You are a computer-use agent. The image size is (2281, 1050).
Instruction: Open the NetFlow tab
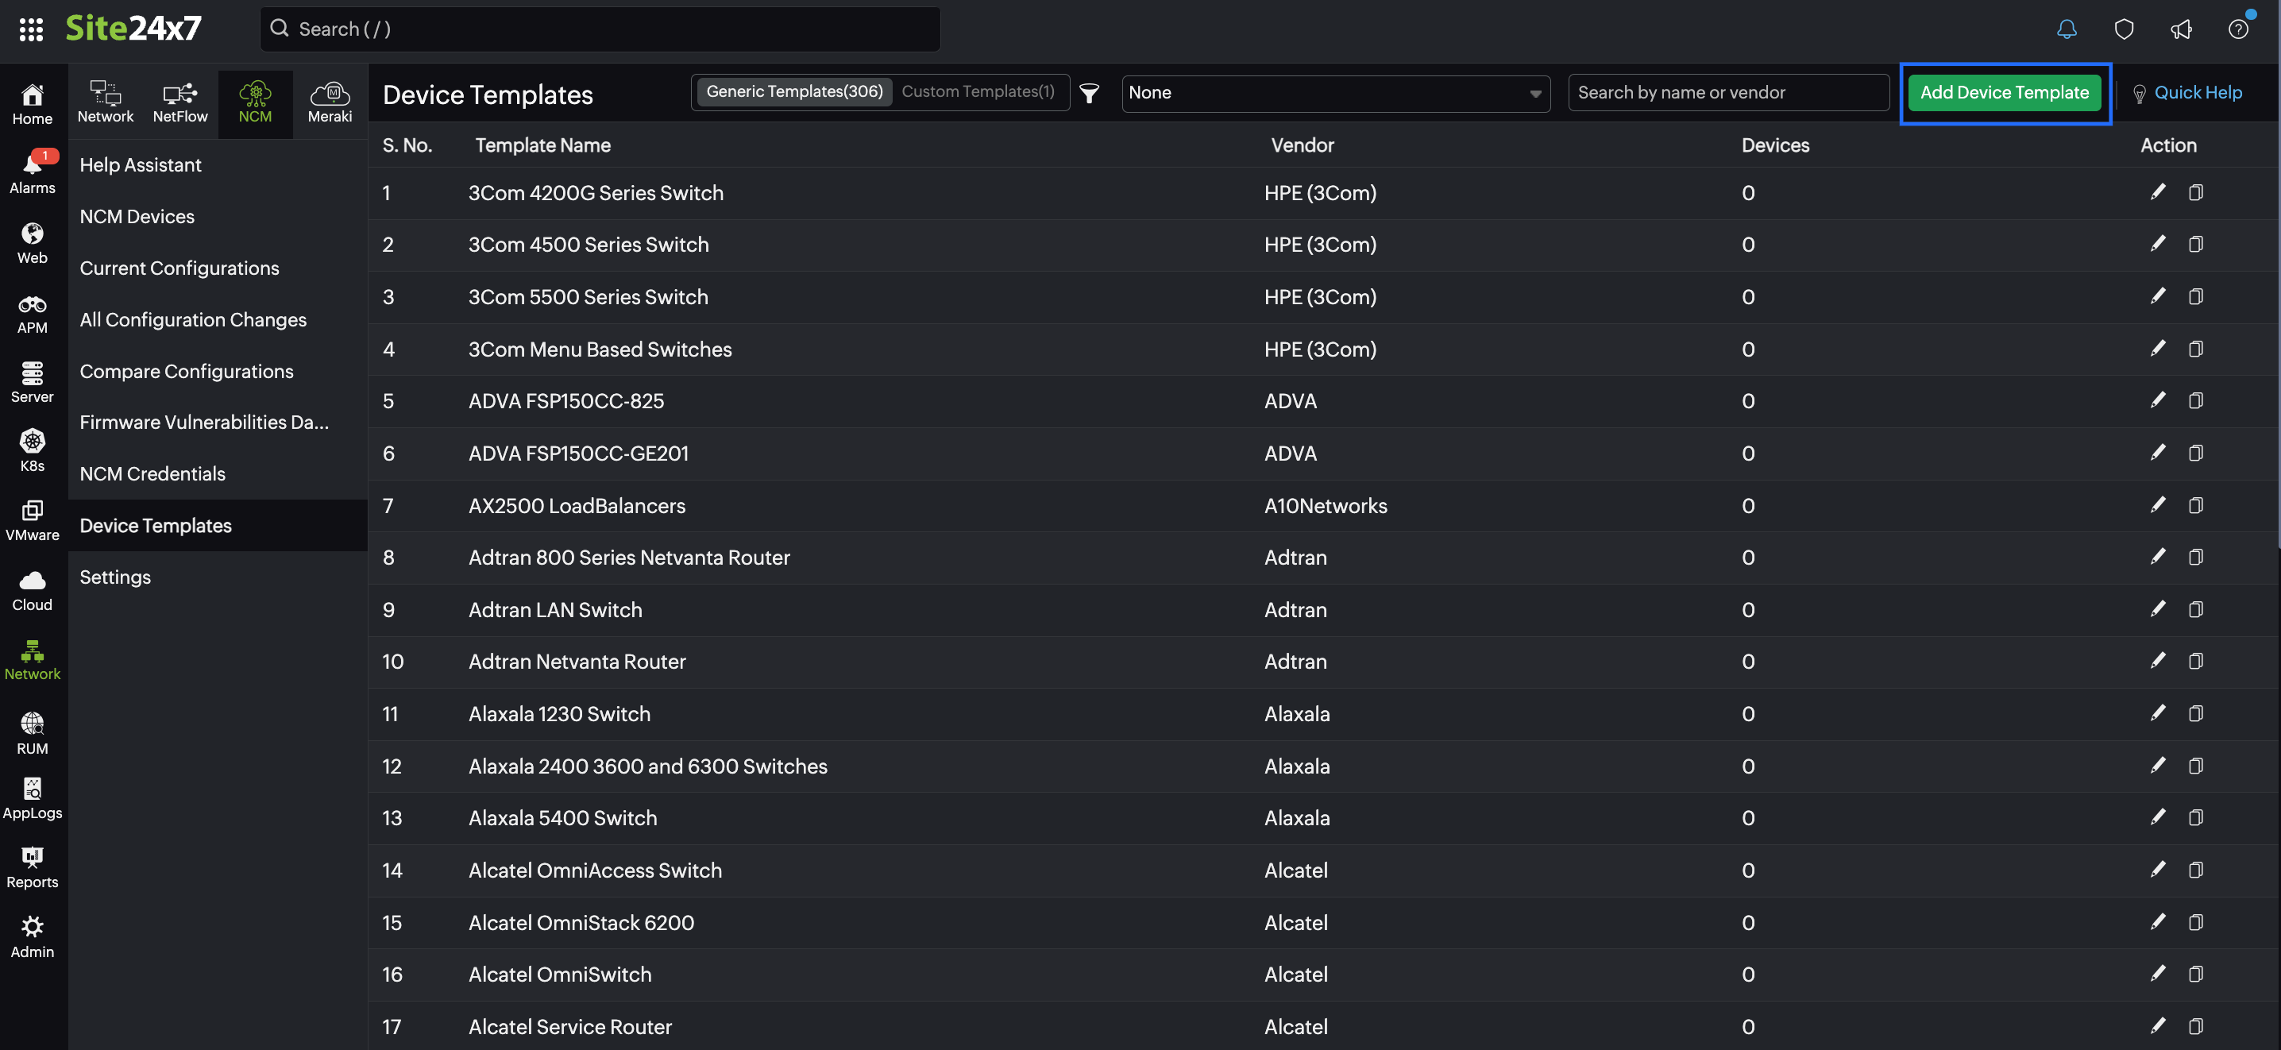179,102
